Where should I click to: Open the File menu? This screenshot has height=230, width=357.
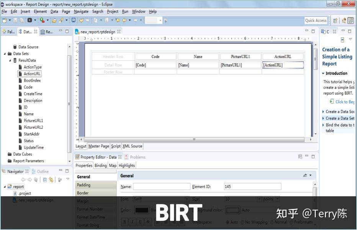click(4, 11)
